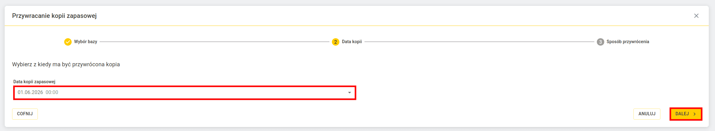Continue with the DALEJ button
This screenshot has width=715, height=131.
tap(686, 114)
